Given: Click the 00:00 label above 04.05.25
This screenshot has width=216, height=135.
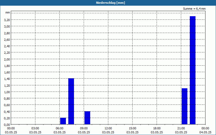Looking at the screenshot, I should tap(205, 129).
